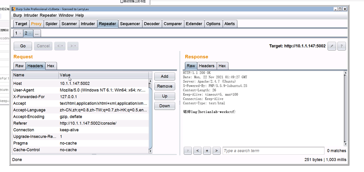Open the Repeater menu

[x=48, y=15]
